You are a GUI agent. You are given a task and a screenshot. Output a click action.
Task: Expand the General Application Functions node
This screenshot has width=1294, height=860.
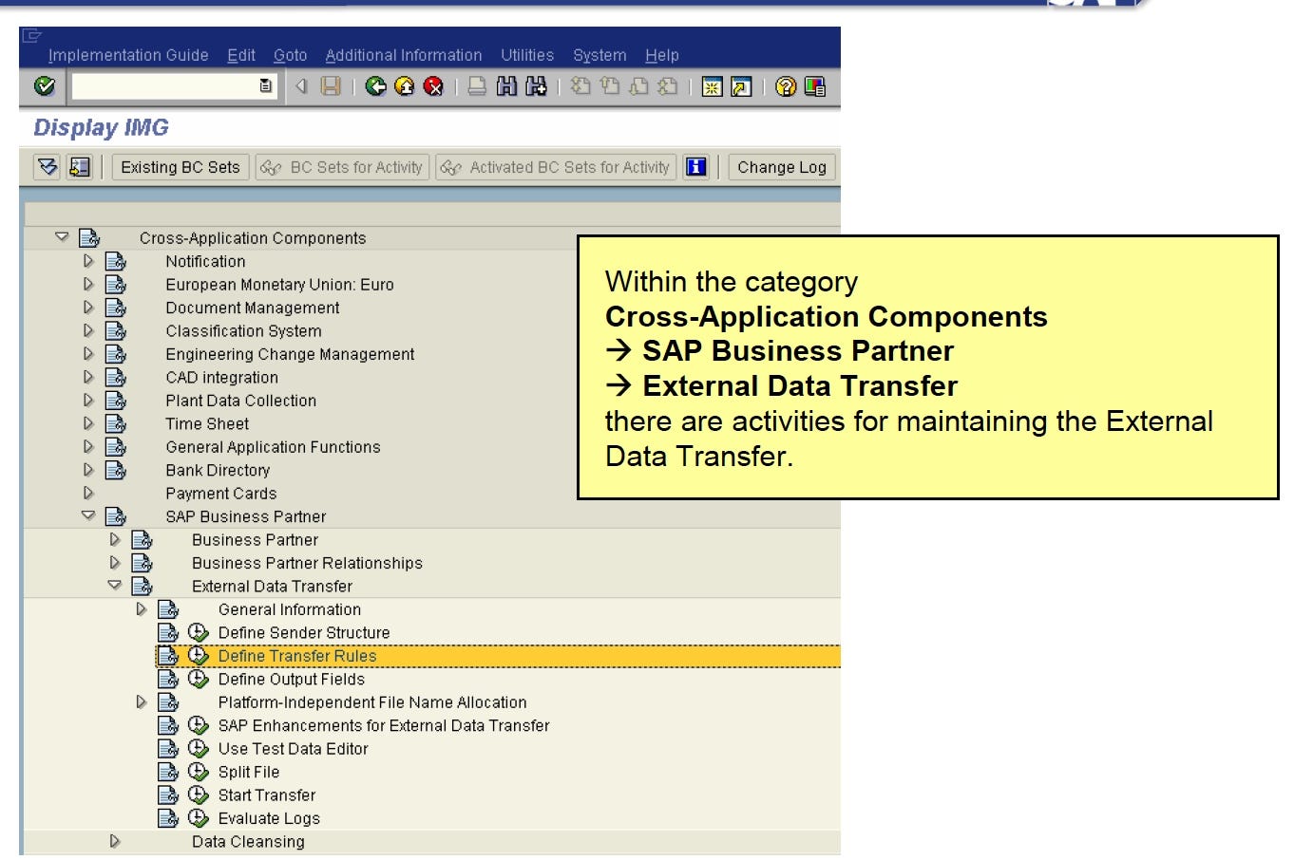[88, 447]
